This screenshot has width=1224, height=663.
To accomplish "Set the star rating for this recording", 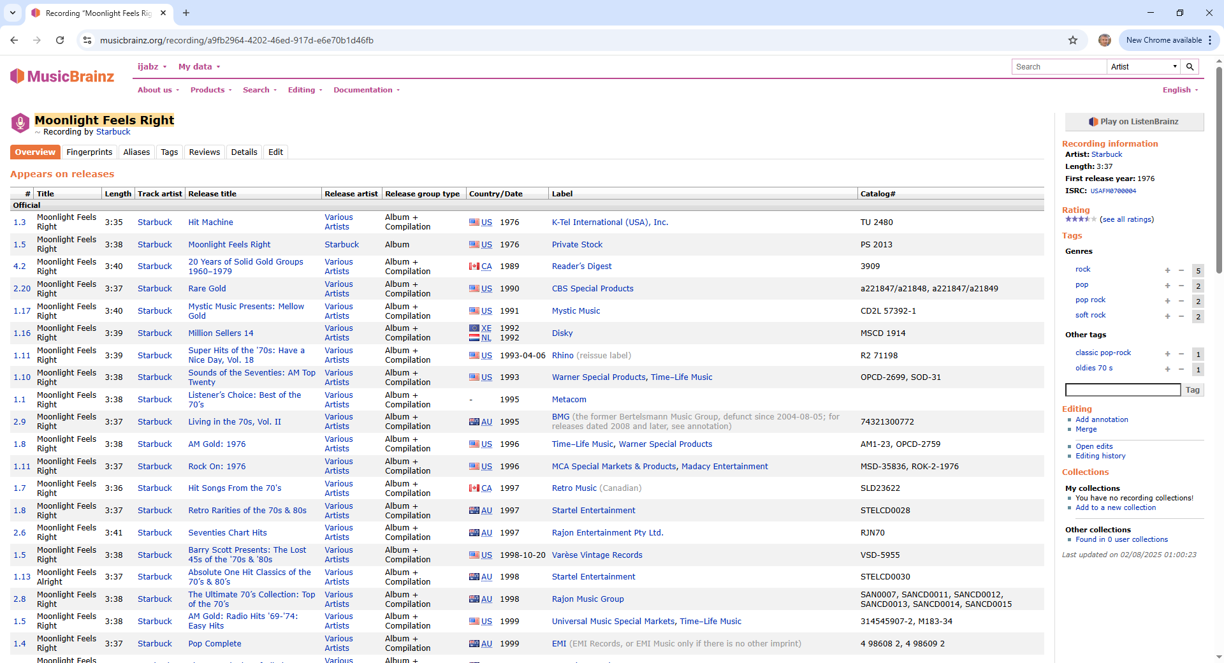I will tap(1081, 219).
